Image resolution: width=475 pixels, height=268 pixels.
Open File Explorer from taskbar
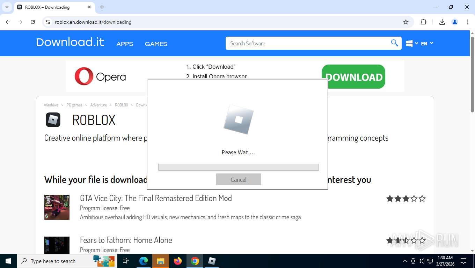click(x=160, y=261)
